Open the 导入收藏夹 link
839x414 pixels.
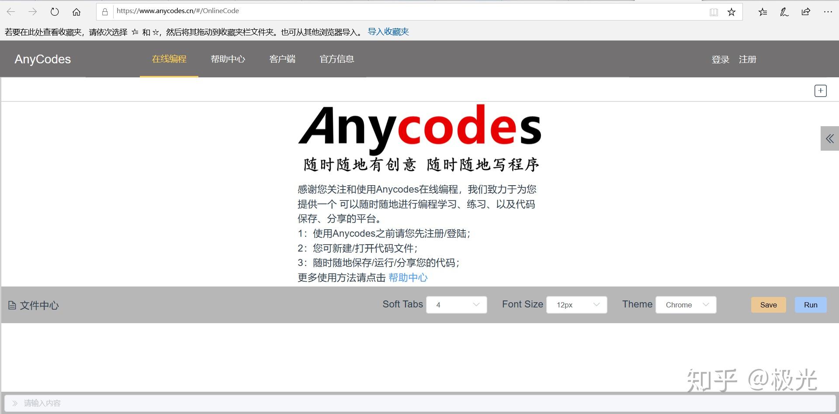388,31
